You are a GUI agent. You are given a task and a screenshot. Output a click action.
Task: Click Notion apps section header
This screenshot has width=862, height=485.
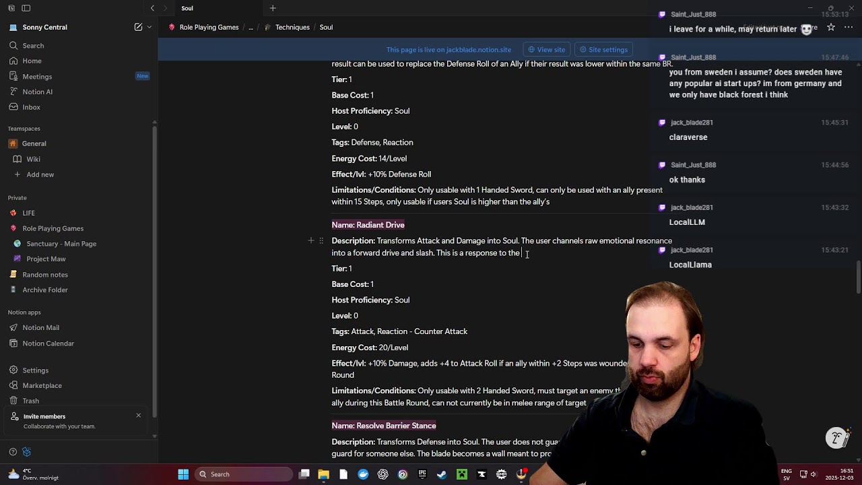pos(24,313)
